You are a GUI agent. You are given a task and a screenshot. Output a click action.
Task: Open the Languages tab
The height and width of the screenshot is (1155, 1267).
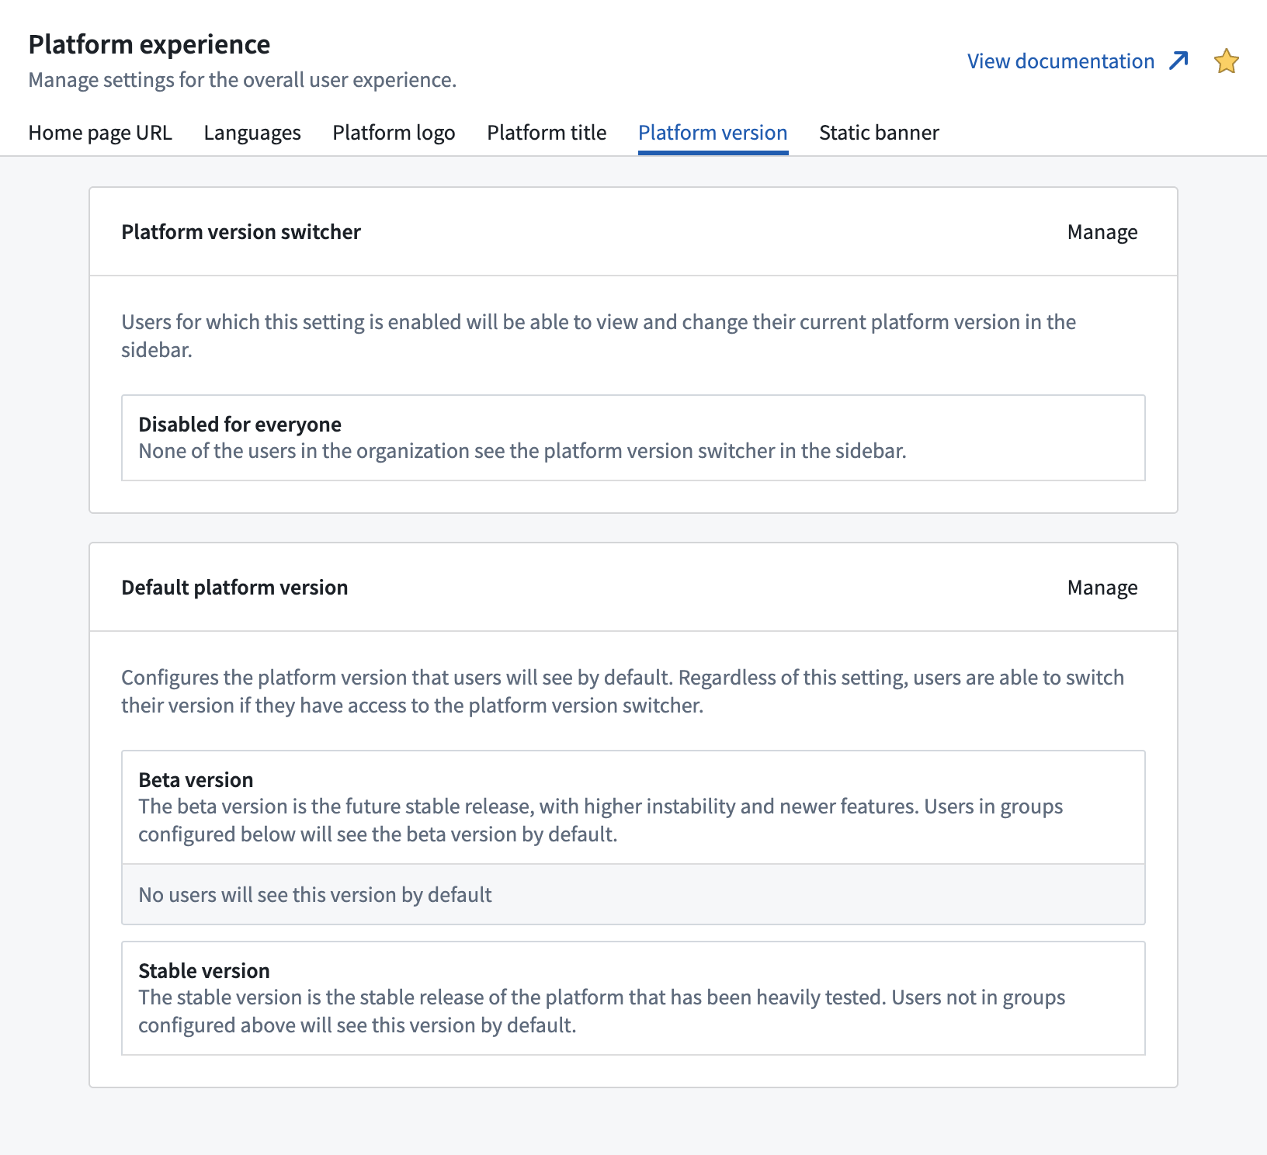point(252,132)
